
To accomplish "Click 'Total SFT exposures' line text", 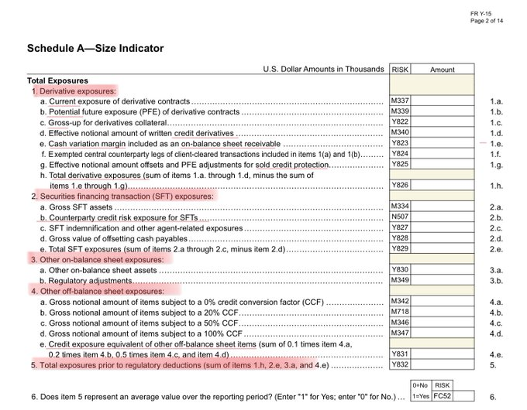I will coord(167,249).
